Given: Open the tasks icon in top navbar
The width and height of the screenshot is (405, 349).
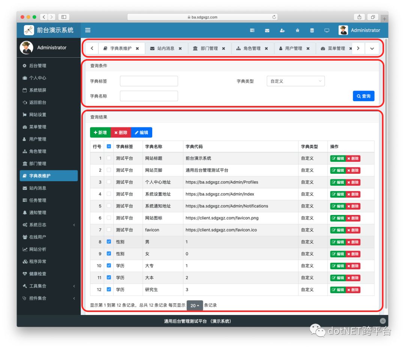Looking at the screenshot, I should [252, 31].
